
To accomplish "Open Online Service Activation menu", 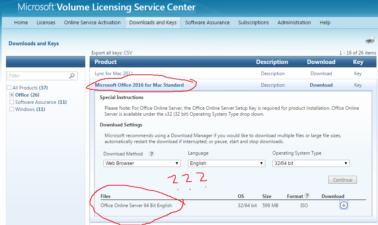I will point(92,23).
